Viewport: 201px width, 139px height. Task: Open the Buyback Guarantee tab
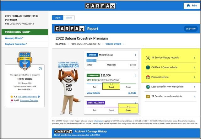[x=16, y=44]
